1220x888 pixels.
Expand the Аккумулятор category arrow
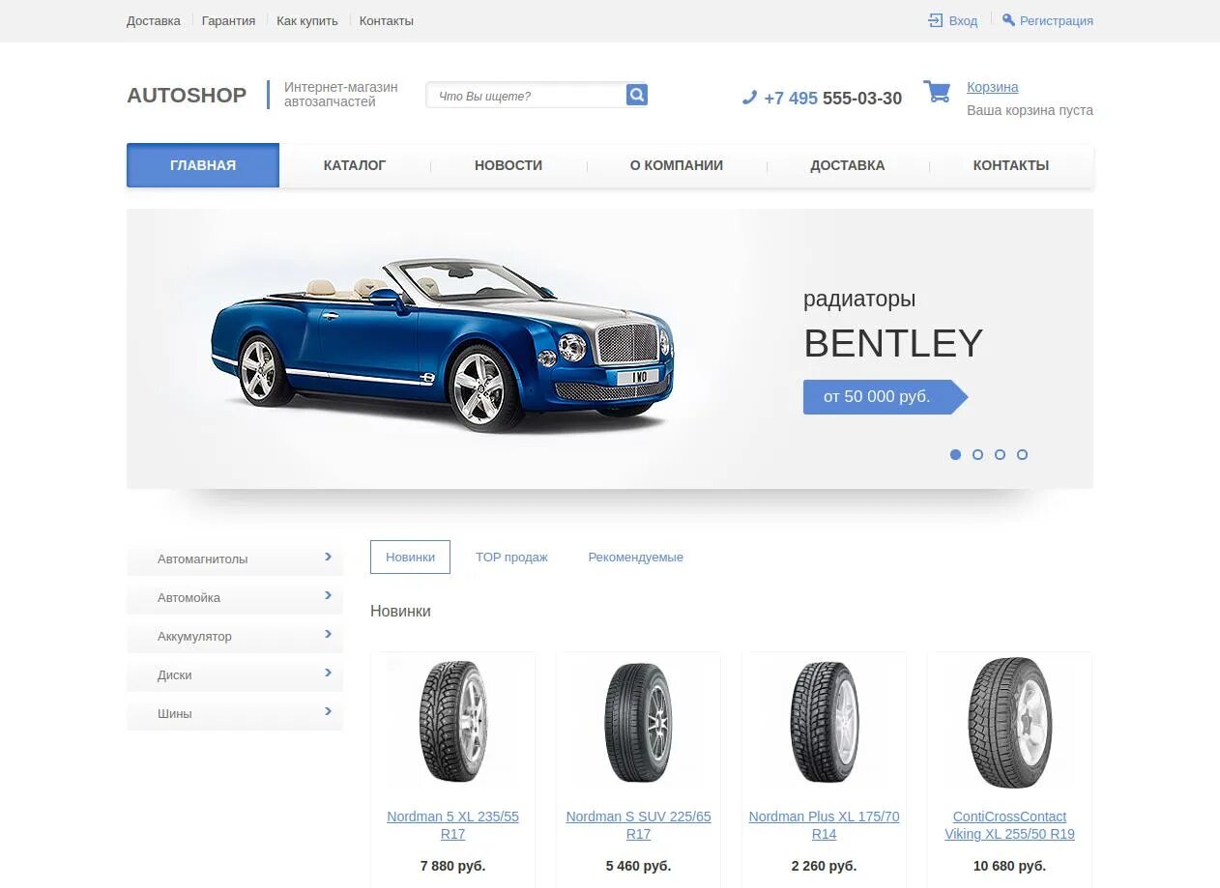click(329, 634)
